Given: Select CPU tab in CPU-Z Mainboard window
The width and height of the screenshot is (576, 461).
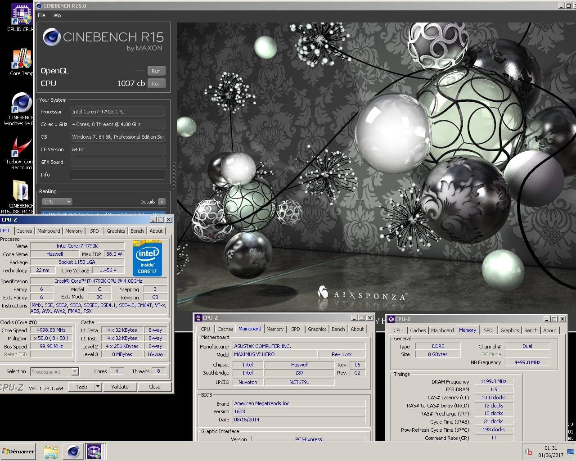Looking at the screenshot, I should pyautogui.click(x=205, y=329).
